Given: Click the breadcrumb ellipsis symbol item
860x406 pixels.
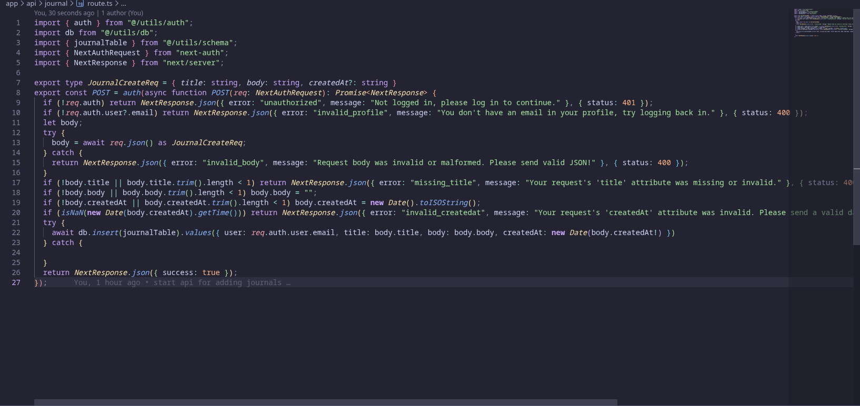Looking at the screenshot, I should (124, 4).
